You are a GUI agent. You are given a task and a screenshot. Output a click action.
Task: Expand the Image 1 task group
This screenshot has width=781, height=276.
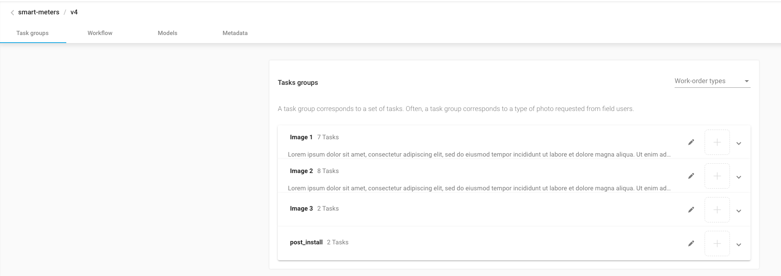(739, 143)
